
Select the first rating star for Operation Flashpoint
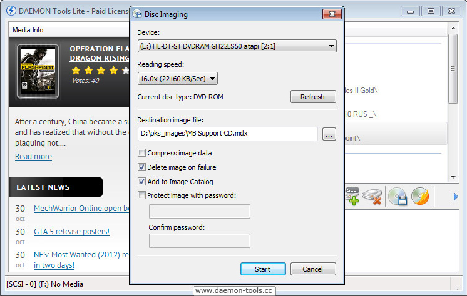(x=76, y=71)
